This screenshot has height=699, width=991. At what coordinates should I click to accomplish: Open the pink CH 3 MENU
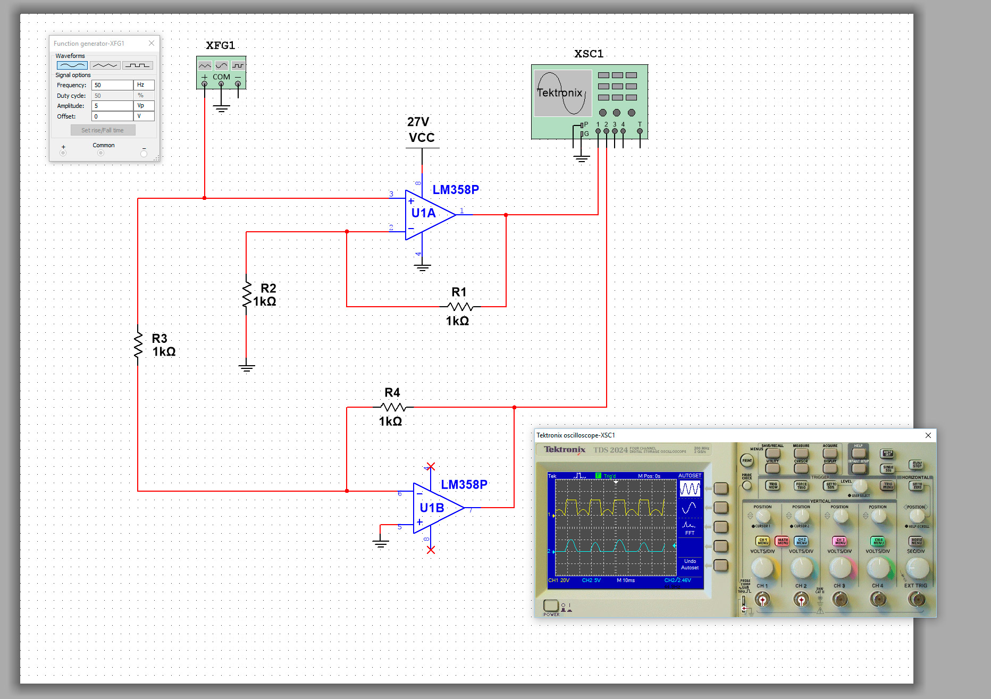840,541
